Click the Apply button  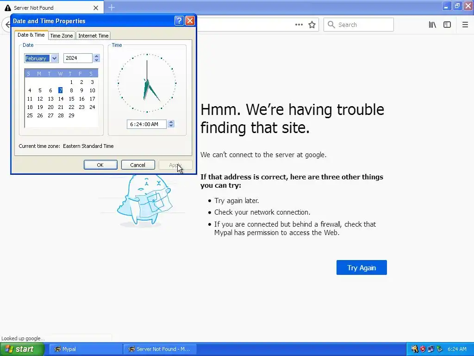(x=175, y=165)
